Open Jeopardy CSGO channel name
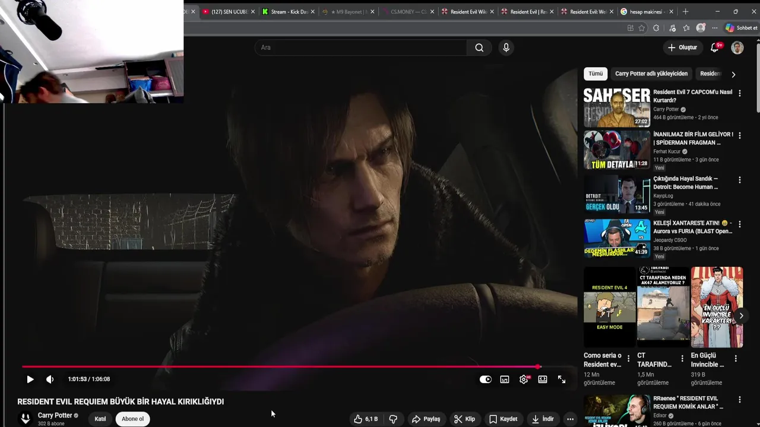760x427 pixels. [670, 240]
